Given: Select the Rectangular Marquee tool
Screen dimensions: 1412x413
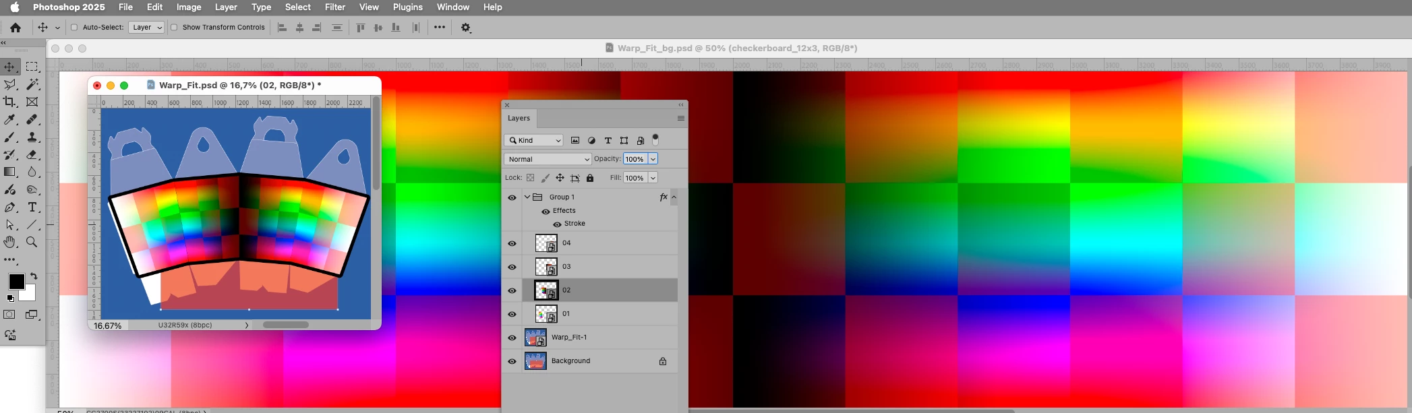Looking at the screenshot, I should pos(32,67).
